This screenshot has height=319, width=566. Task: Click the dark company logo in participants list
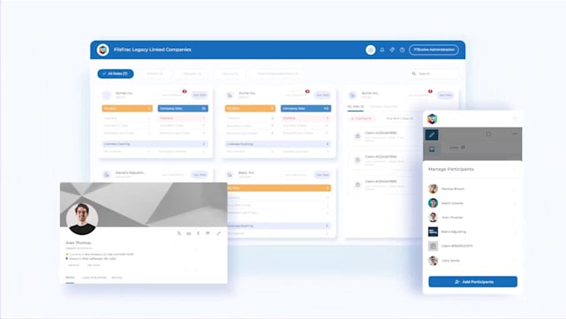click(x=433, y=232)
